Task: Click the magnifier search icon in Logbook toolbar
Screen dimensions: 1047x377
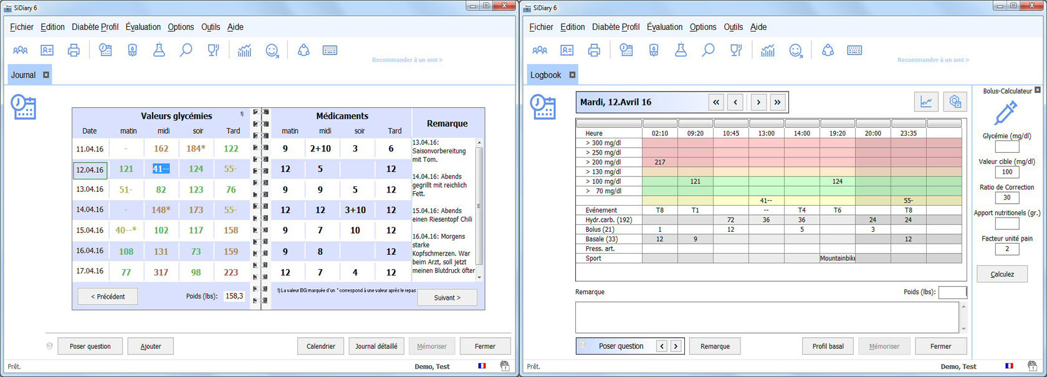Action: pos(708,50)
